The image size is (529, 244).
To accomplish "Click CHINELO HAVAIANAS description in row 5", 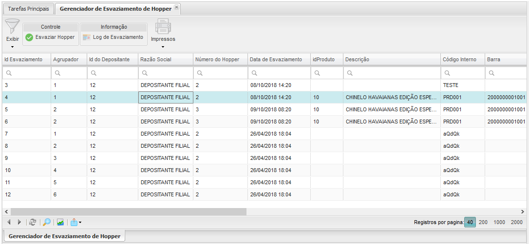I will [392, 109].
